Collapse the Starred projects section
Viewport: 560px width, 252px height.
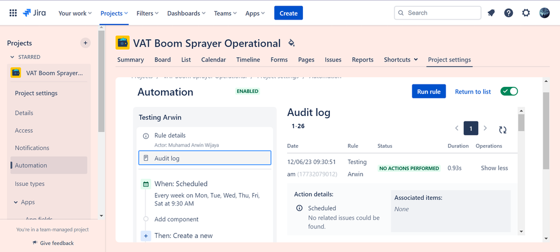pyautogui.click(x=13, y=57)
